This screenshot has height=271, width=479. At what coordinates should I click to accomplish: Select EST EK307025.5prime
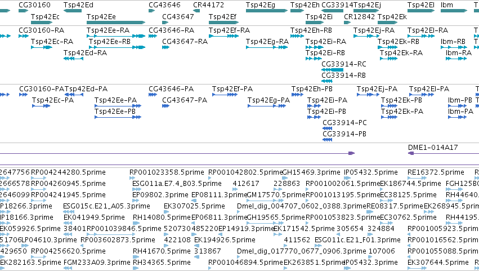[x=194, y=206]
